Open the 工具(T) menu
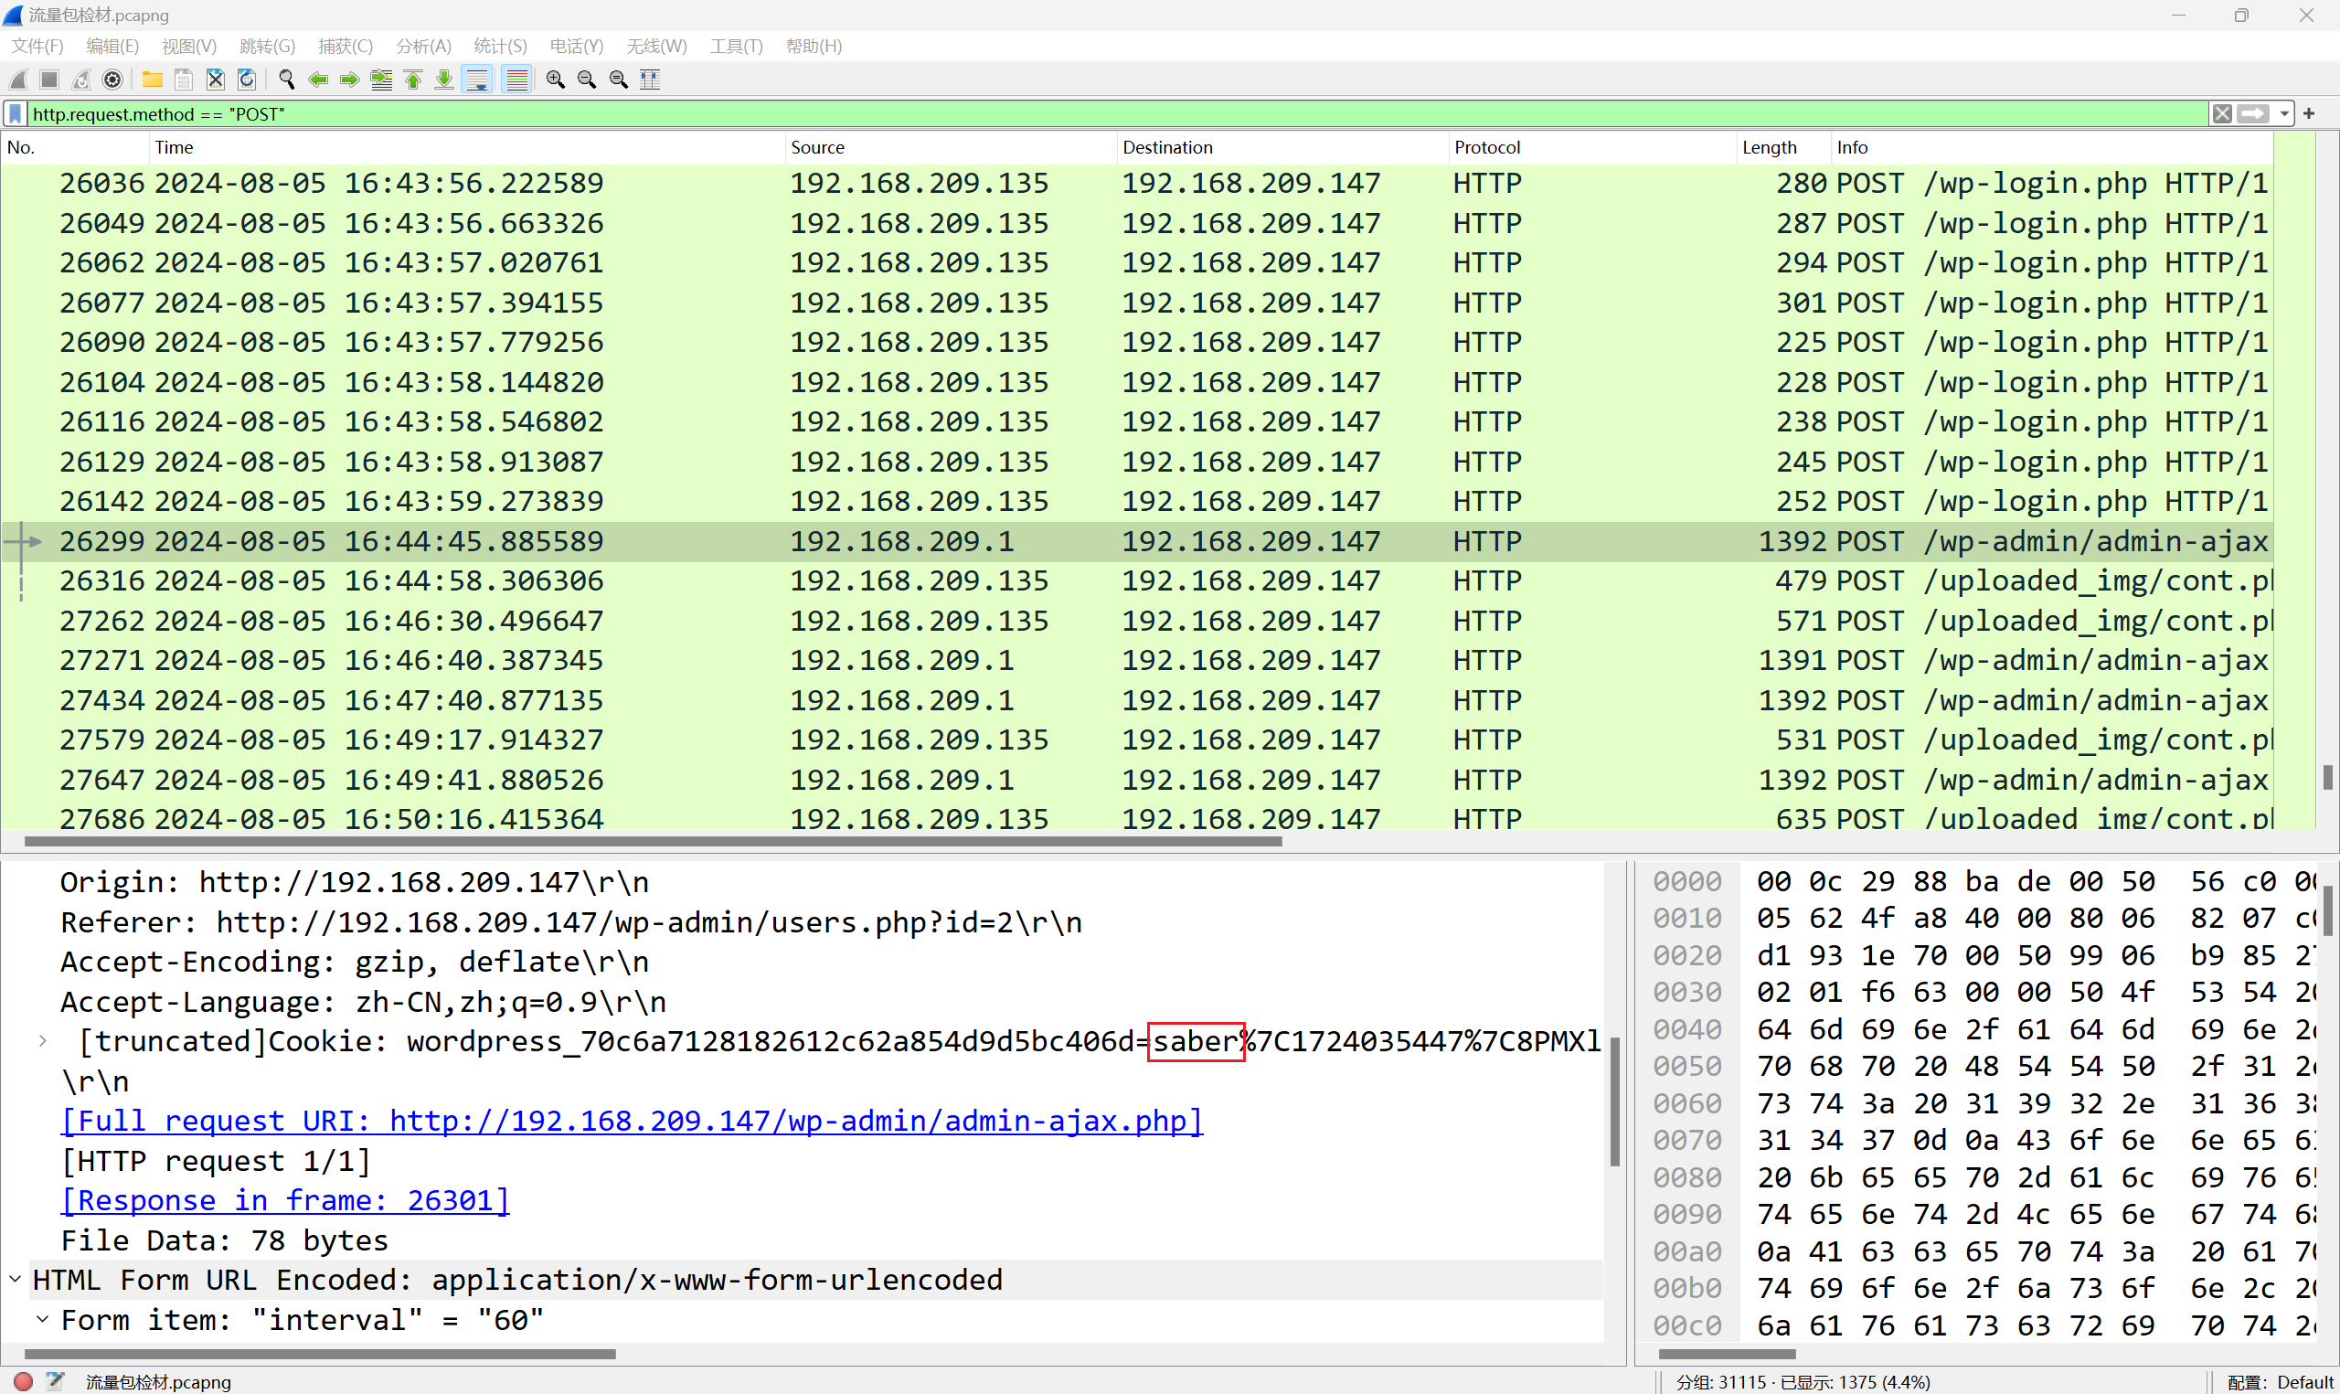This screenshot has height=1394, width=2340. coord(736,46)
